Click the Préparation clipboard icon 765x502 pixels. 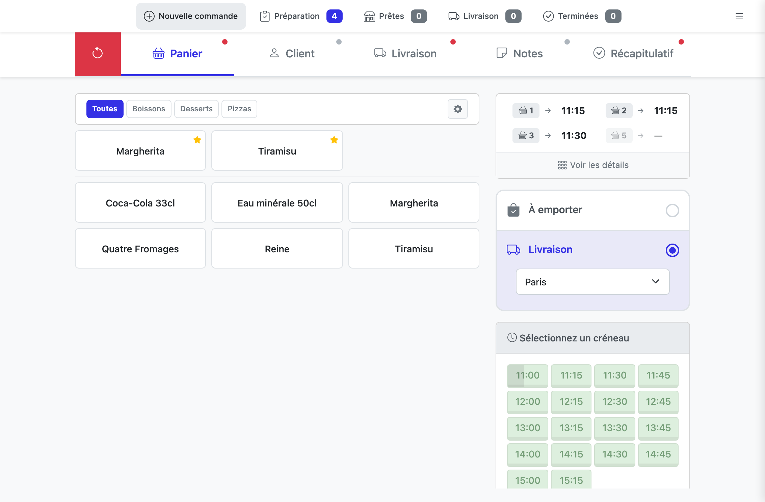[265, 16]
